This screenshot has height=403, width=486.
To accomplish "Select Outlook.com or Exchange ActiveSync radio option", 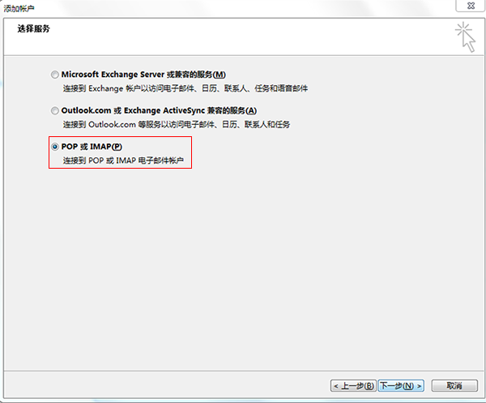I will point(55,111).
